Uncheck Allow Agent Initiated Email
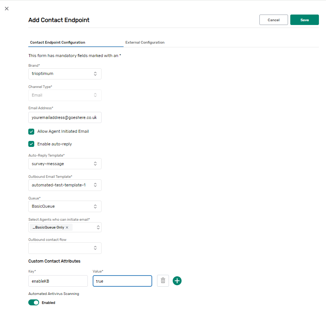Viewport: 326px width, 327px height. tap(31, 131)
